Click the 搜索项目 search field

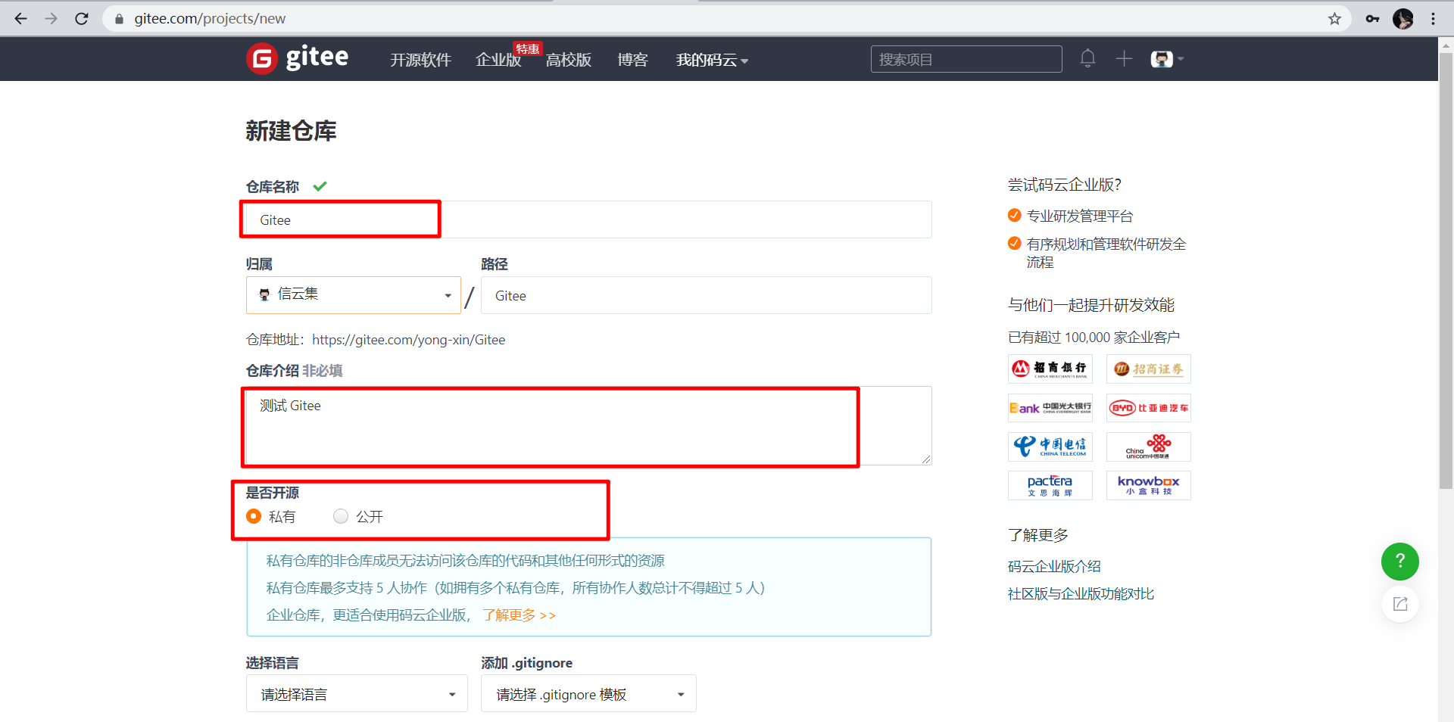(966, 59)
